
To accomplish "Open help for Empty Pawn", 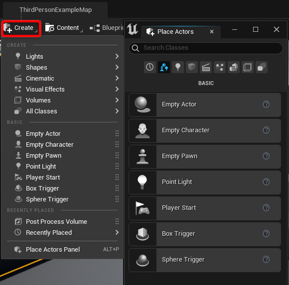I will click(266, 156).
